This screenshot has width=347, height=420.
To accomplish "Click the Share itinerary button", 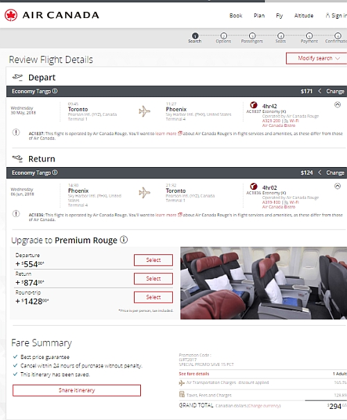I will pos(77,390).
